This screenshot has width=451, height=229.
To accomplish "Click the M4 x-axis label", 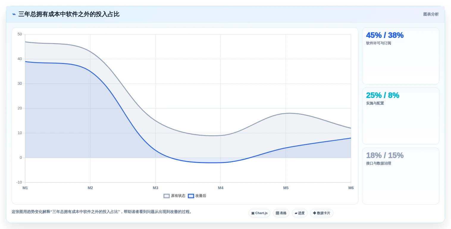I will [221, 188].
